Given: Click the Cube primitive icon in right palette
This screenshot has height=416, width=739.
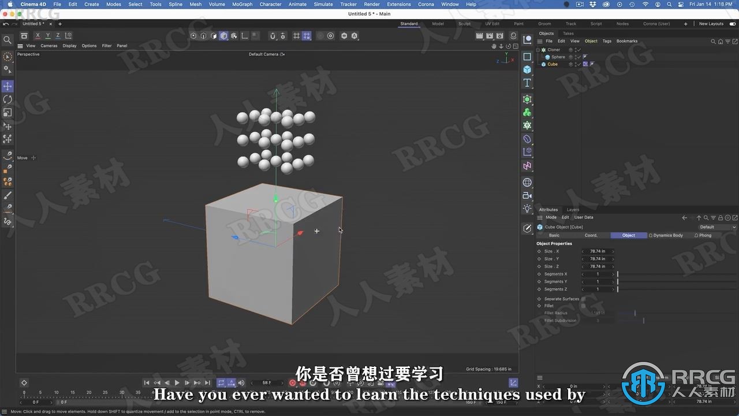Looking at the screenshot, I should [x=527, y=69].
